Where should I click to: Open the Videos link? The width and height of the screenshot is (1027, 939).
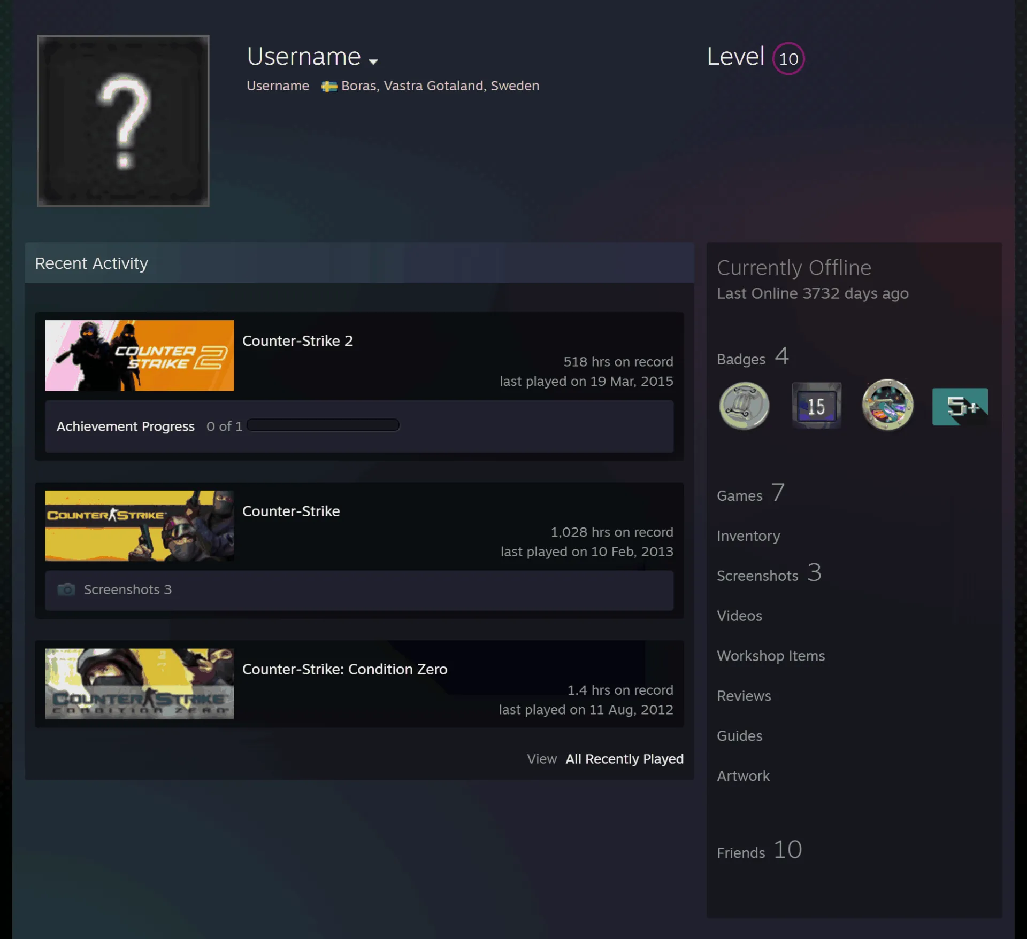click(739, 616)
